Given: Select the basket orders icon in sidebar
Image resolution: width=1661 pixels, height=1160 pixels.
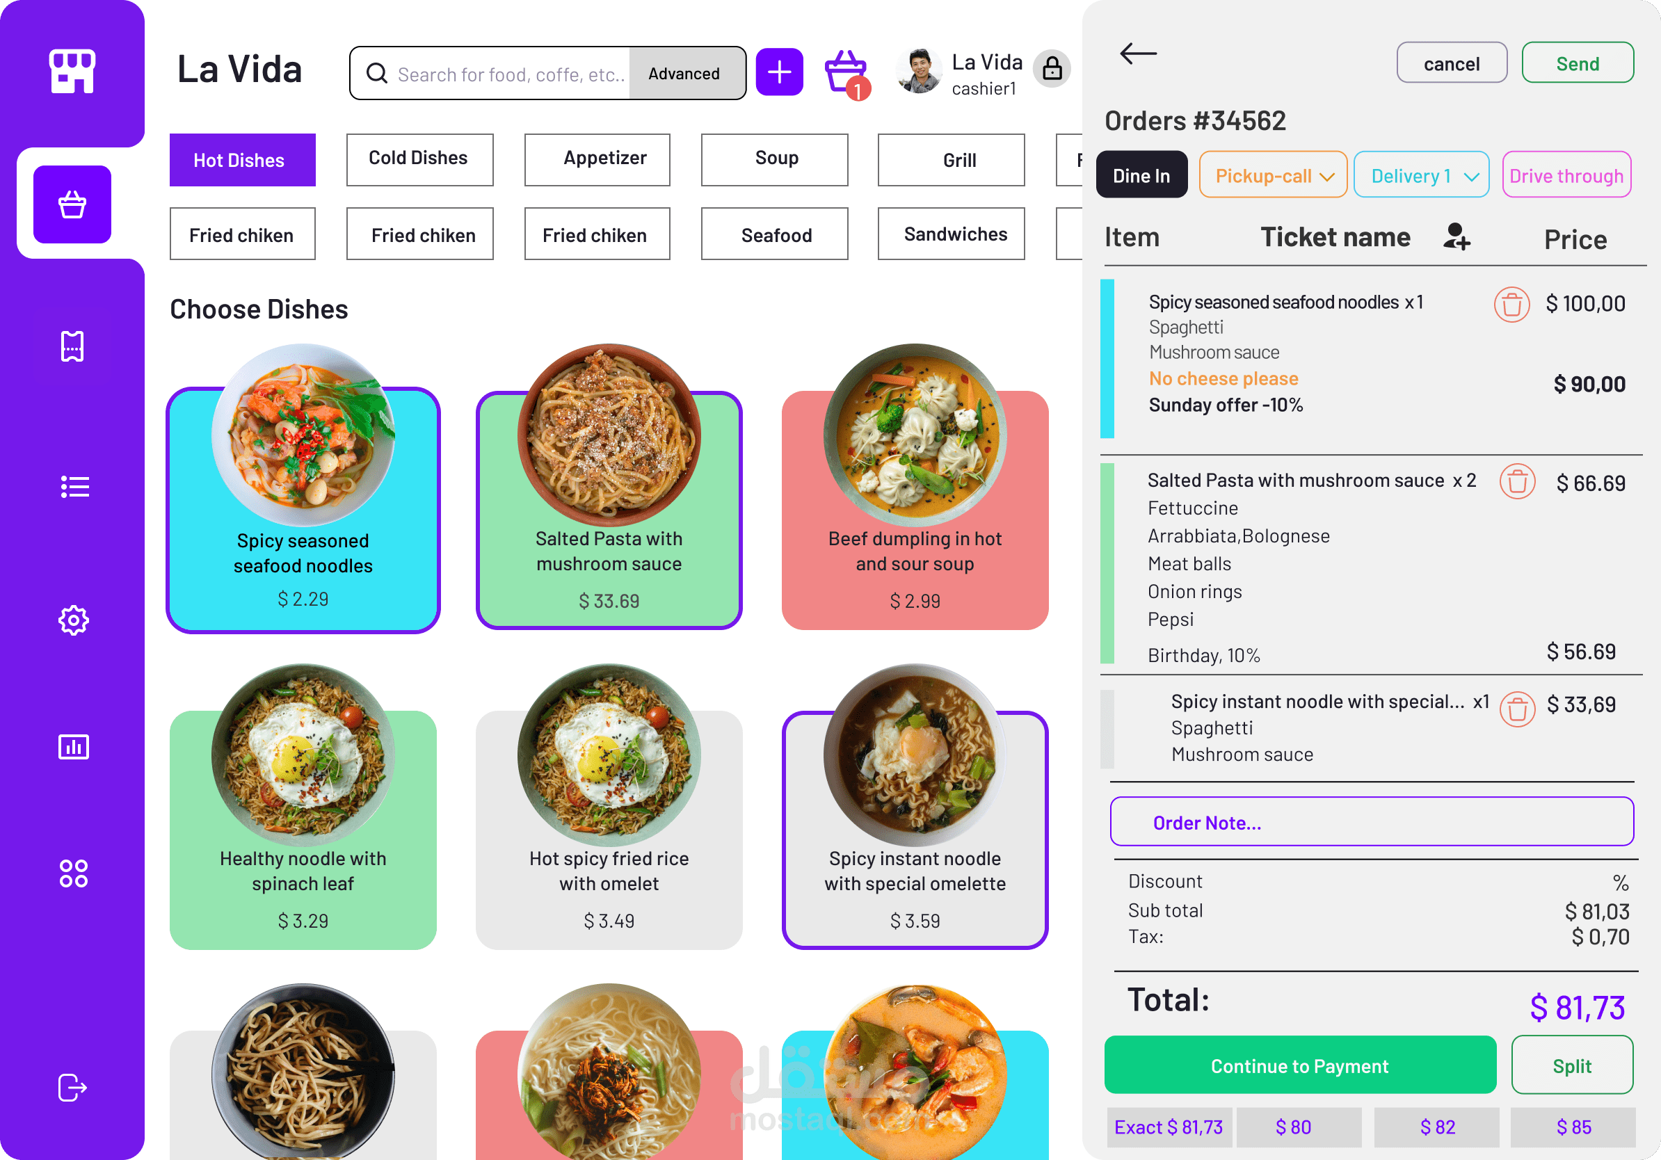Looking at the screenshot, I should click(x=72, y=204).
